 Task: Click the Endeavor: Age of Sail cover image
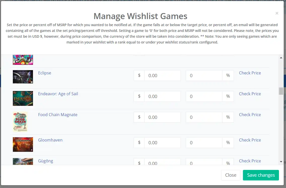[23, 98]
